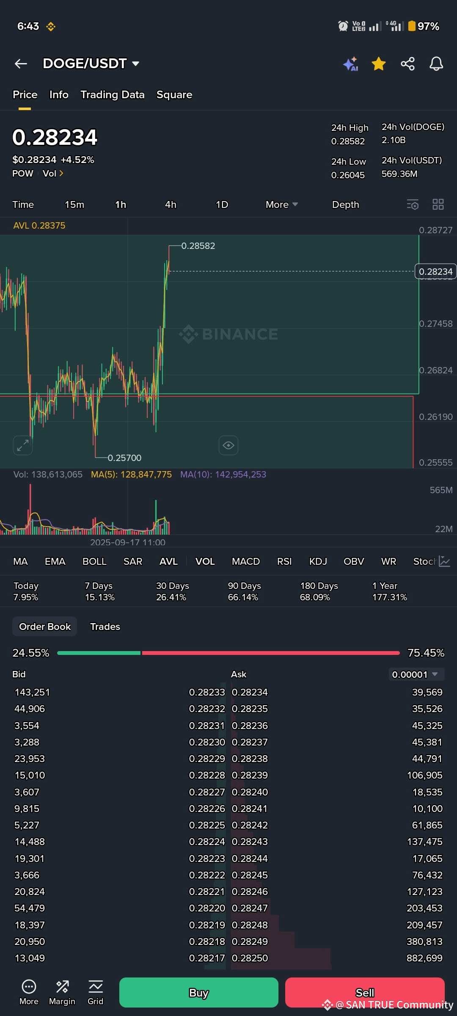Open the More timeframes dropdown
This screenshot has width=457, height=1016.
click(x=282, y=204)
